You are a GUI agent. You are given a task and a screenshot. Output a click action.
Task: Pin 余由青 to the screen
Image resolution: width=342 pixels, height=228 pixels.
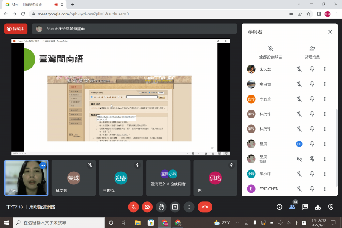point(312,84)
